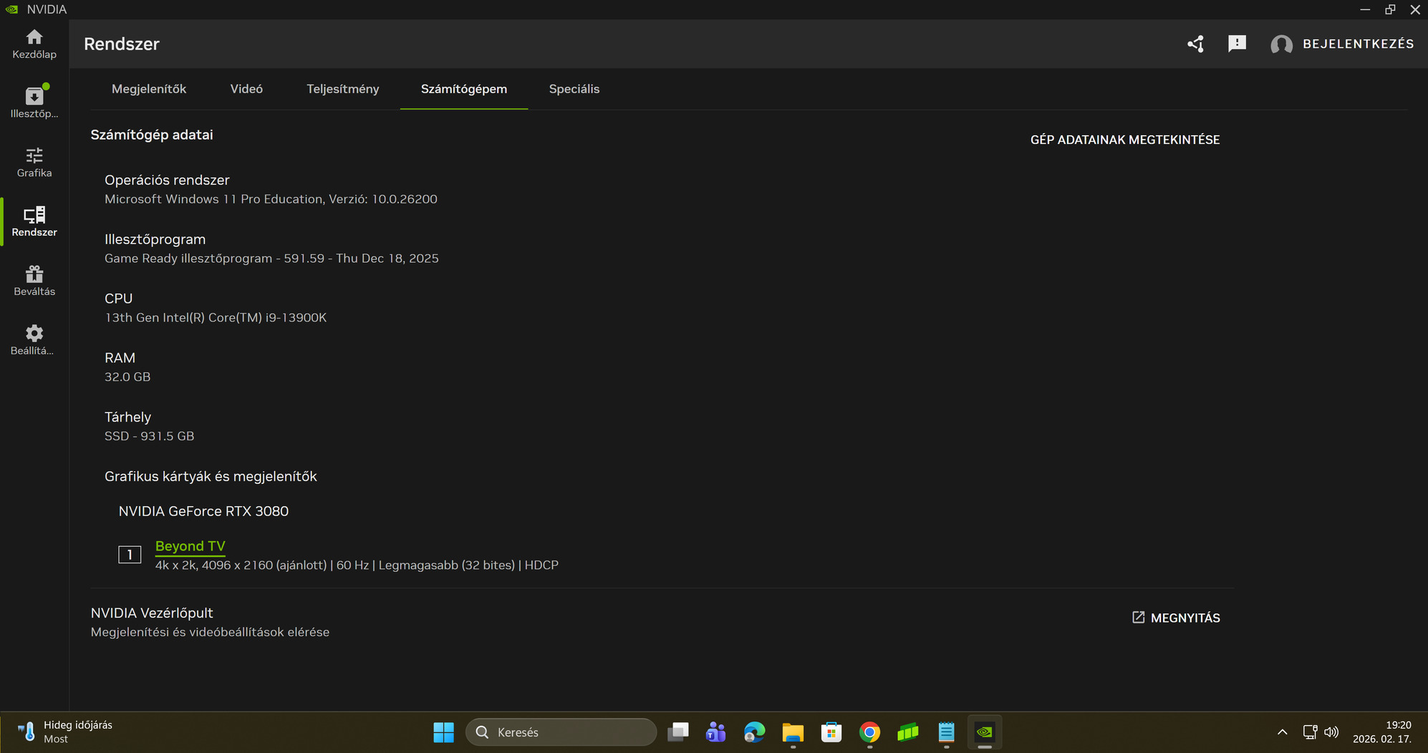Image resolution: width=1428 pixels, height=753 pixels.
Task: Open the Windows Start menu
Action: point(443,732)
